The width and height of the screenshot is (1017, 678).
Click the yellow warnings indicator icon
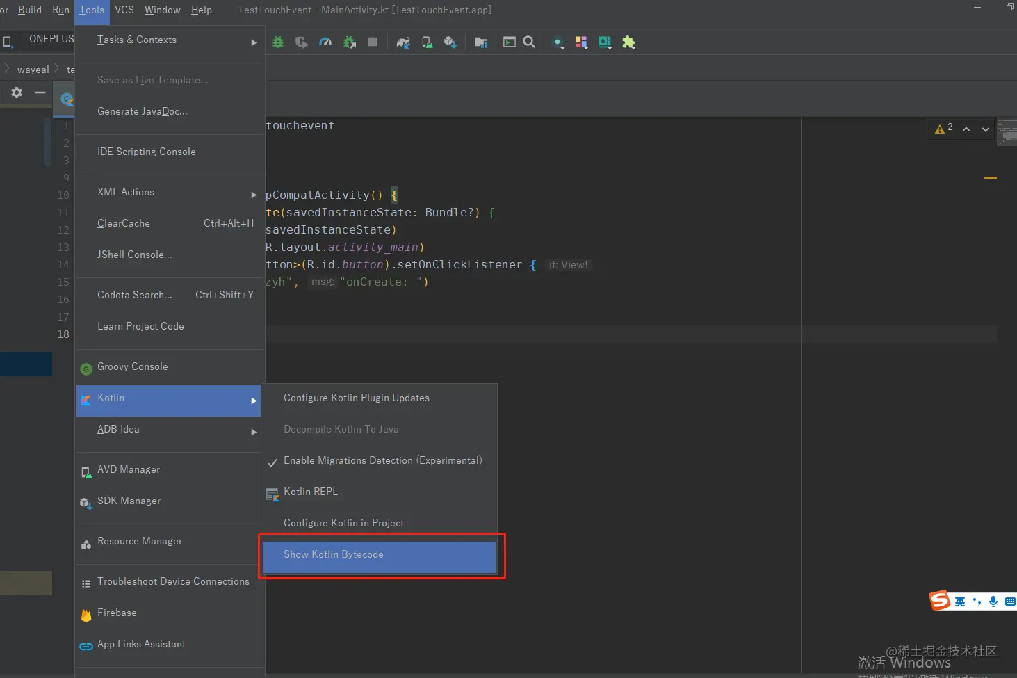tap(940, 129)
